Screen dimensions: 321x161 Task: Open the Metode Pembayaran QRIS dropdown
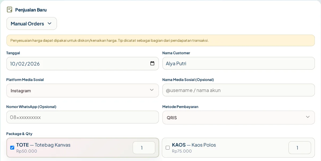(x=238, y=117)
